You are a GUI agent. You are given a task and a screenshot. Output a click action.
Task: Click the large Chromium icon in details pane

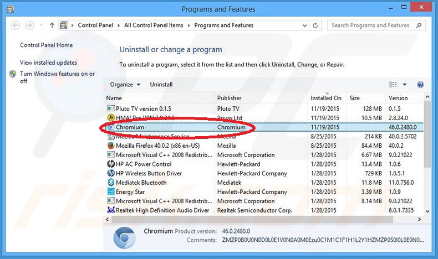click(124, 237)
